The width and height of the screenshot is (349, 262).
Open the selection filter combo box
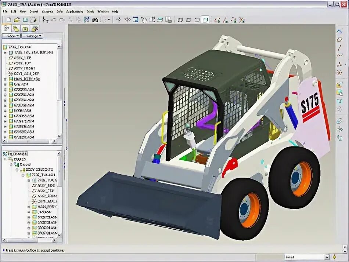(307, 257)
